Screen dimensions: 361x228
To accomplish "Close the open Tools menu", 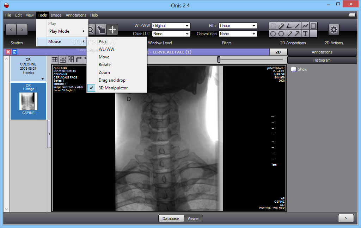I will tap(42, 15).
